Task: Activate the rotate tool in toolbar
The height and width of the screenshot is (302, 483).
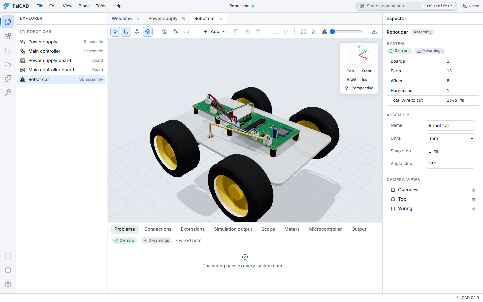Action: (137, 32)
